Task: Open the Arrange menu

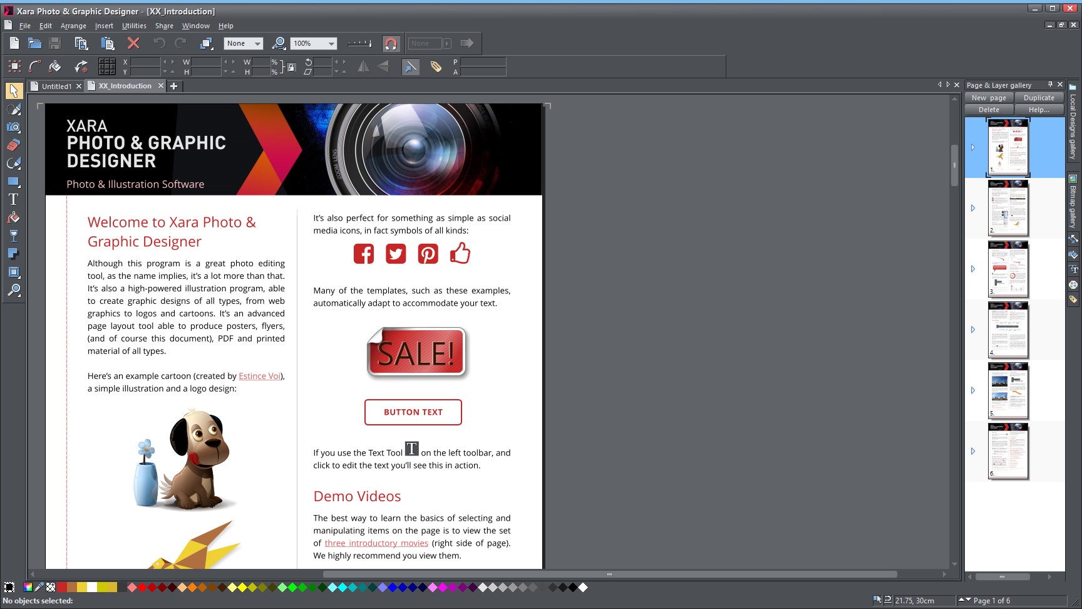Action: click(x=73, y=26)
